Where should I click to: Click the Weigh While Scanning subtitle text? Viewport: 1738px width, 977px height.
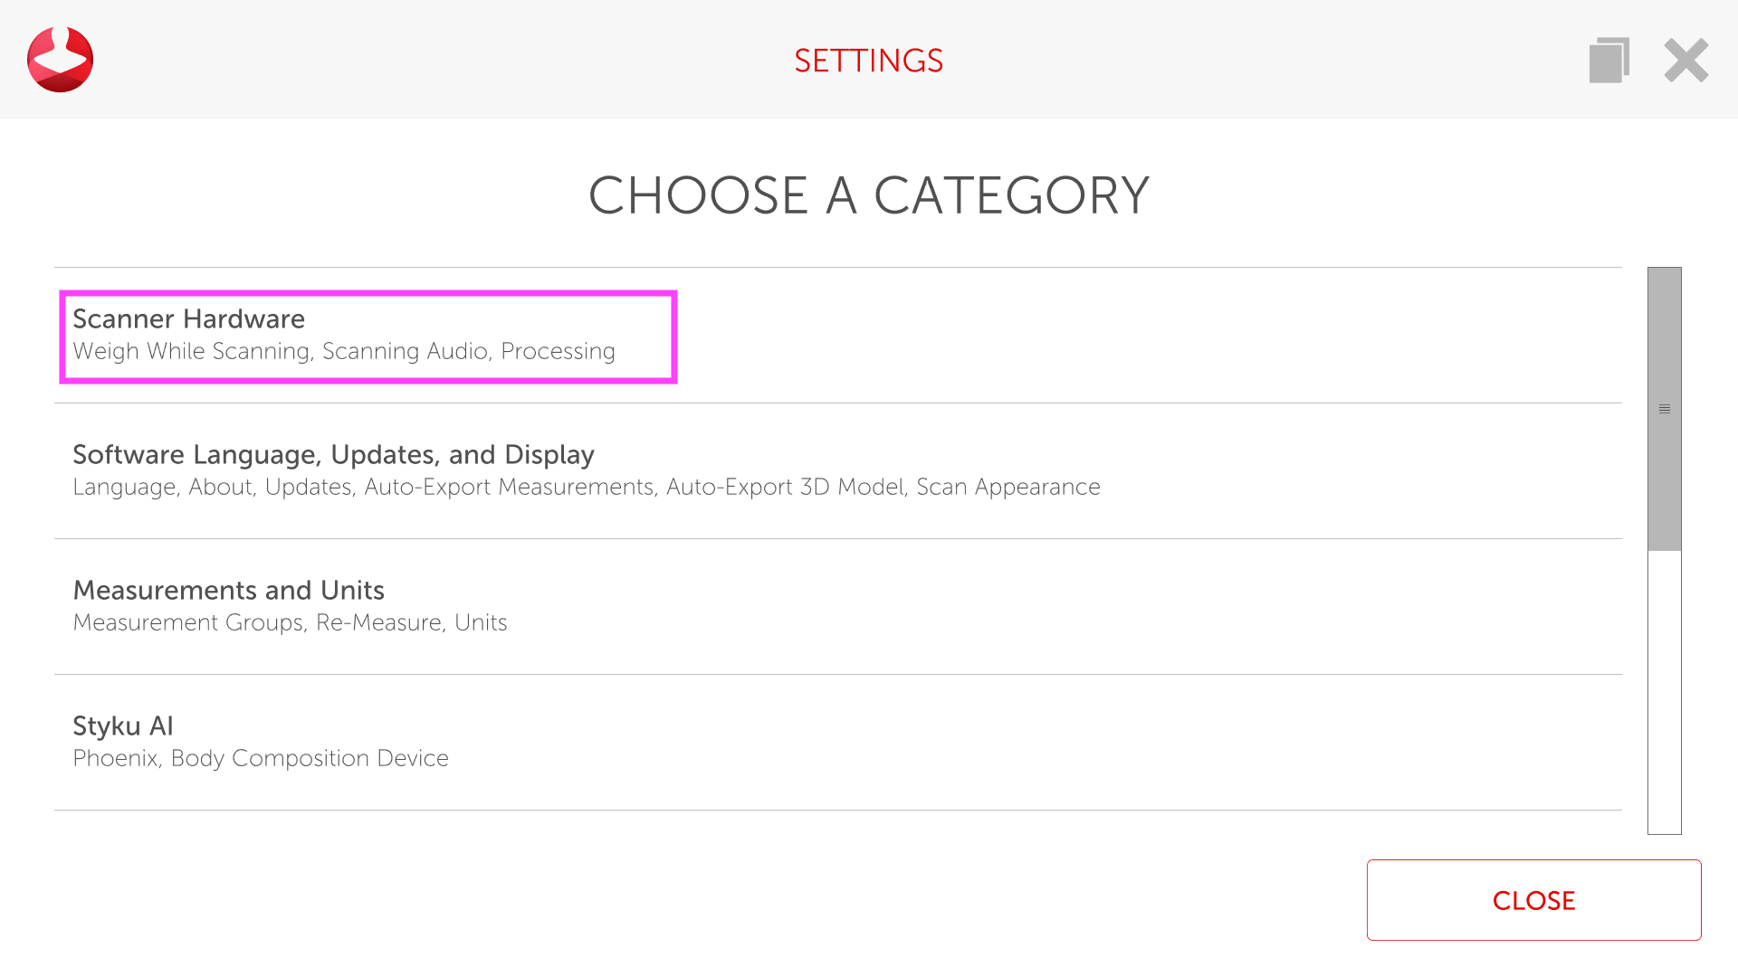[191, 352]
